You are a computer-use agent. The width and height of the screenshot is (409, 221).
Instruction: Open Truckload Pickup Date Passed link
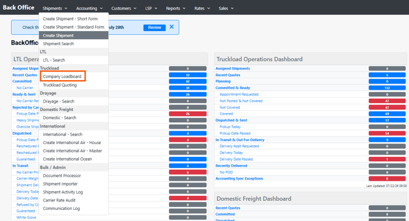click(235, 133)
